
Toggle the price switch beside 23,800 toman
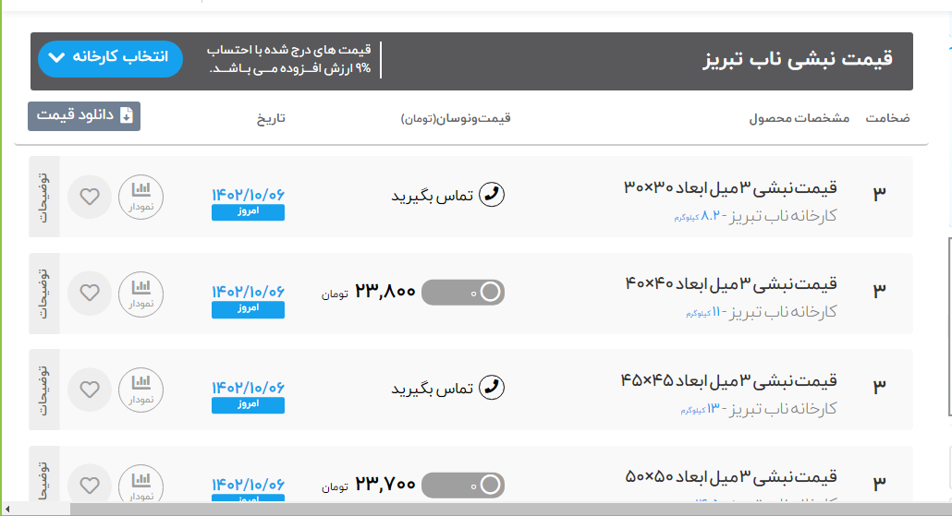pyautogui.click(x=463, y=293)
